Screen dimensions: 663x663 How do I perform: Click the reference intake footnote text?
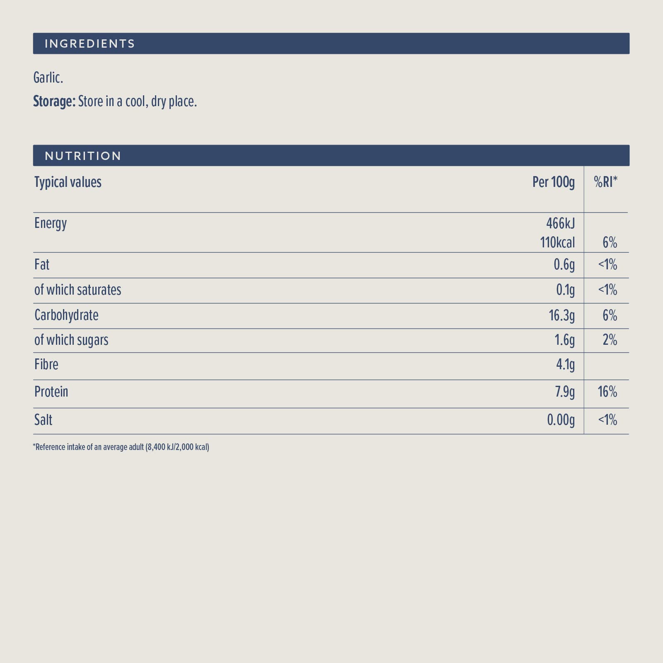click(121, 447)
